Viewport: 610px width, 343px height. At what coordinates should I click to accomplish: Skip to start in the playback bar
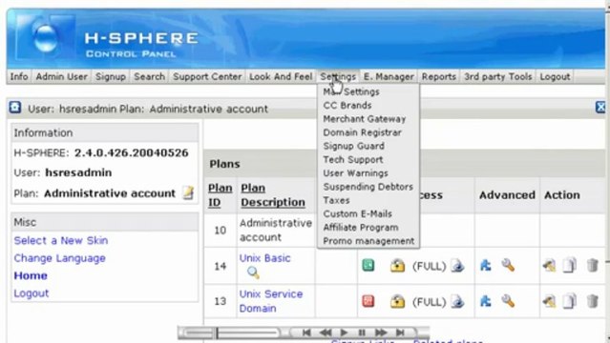click(x=306, y=333)
